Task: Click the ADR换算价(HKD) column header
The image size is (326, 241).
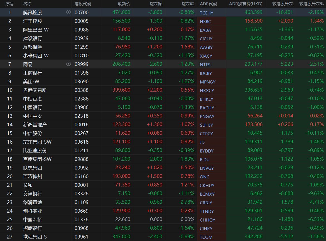Action: coord(246,4)
